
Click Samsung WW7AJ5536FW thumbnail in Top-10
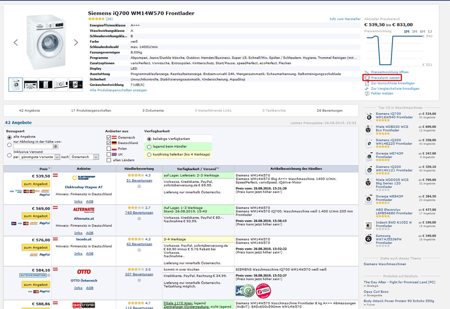click(x=368, y=239)
